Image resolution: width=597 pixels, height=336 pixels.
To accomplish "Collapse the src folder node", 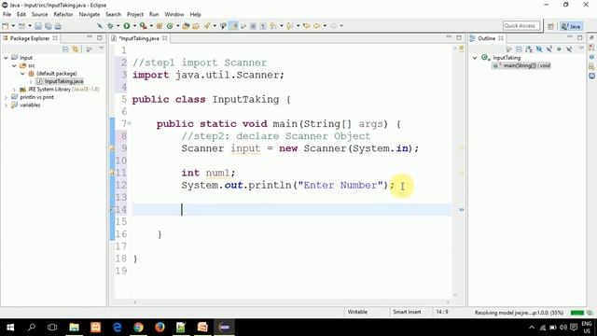I will point(14,66).
